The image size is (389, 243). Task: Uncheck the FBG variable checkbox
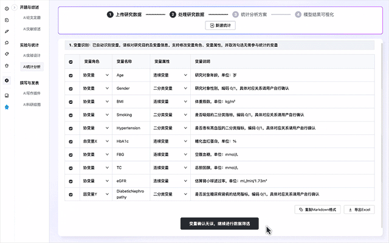(x=71, y=155)
